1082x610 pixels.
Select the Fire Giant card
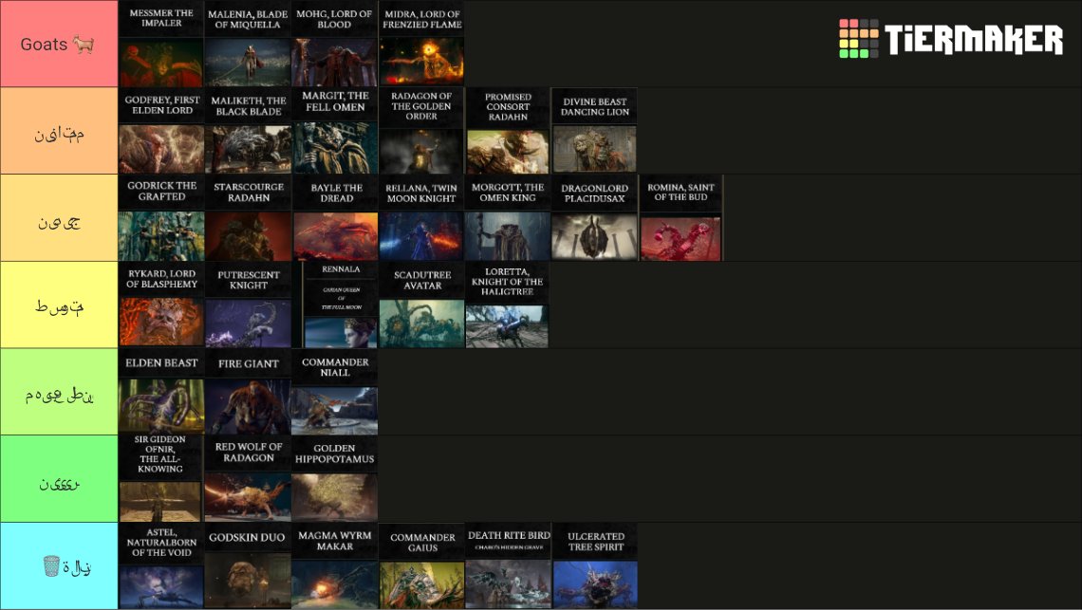tap(248, 391)
